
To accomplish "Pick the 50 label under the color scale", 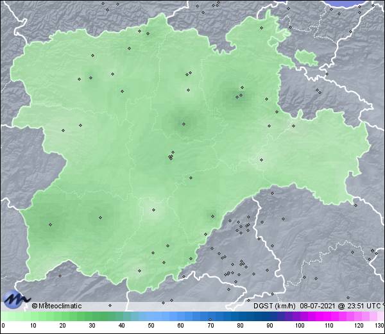I will pyautogui.click(x=151, y=326).
